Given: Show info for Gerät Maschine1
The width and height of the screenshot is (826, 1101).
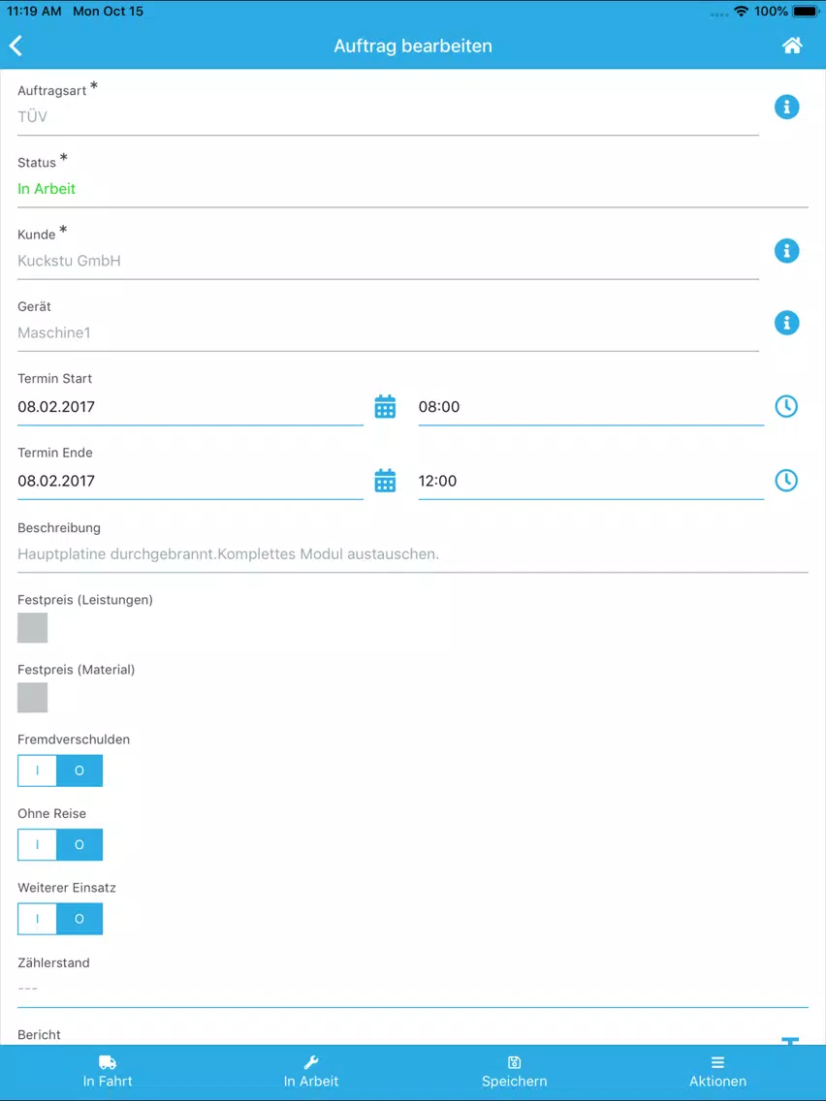Looking at the screenshot, I should pyautogui.click(x=786, y=323).
